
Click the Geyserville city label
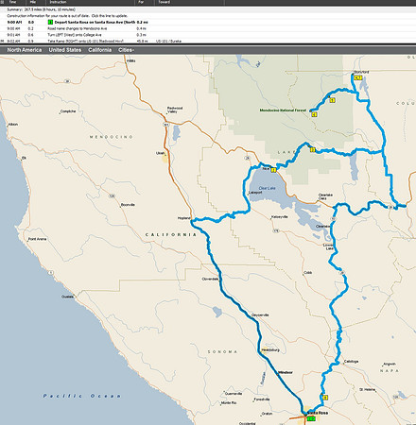pos(260,315)
